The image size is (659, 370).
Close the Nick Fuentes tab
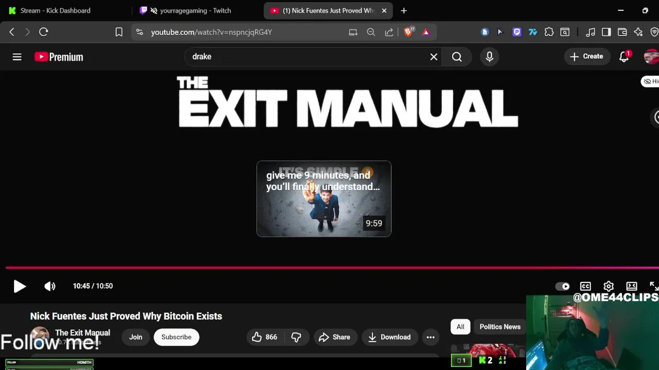[384, 10]
